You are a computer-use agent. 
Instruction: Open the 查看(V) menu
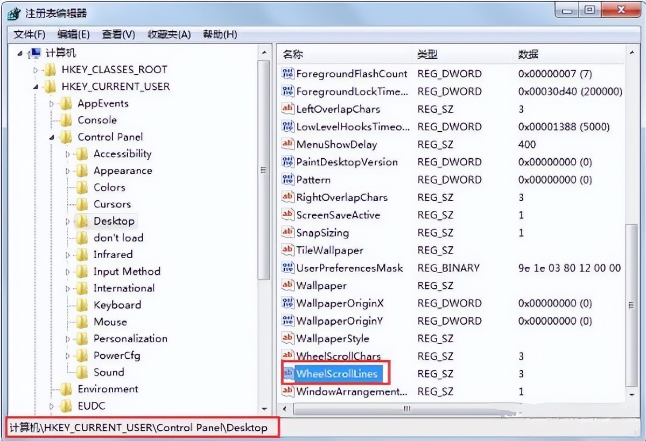coord(118,34)
